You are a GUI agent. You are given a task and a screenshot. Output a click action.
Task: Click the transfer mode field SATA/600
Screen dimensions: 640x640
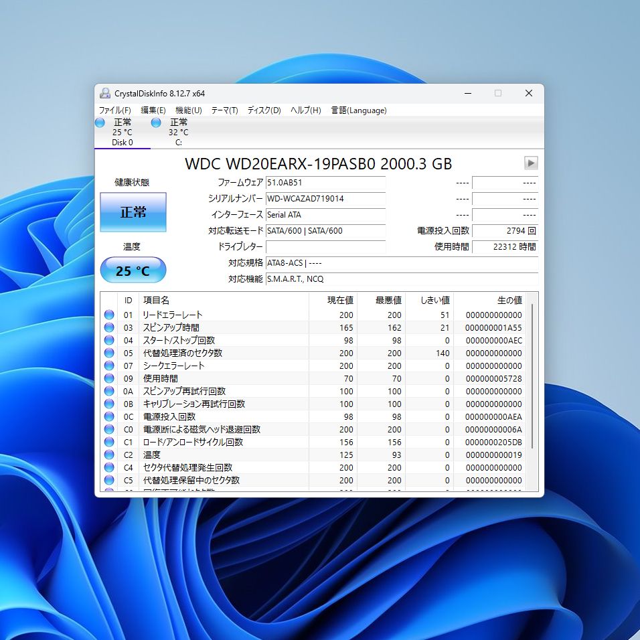[326, 230]
